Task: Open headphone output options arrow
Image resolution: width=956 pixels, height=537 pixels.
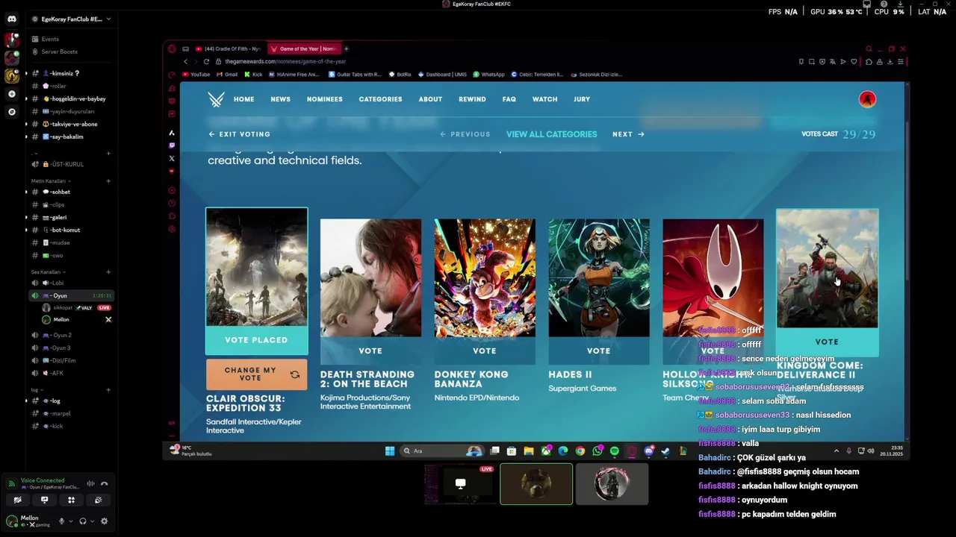Action: (92, 521)
